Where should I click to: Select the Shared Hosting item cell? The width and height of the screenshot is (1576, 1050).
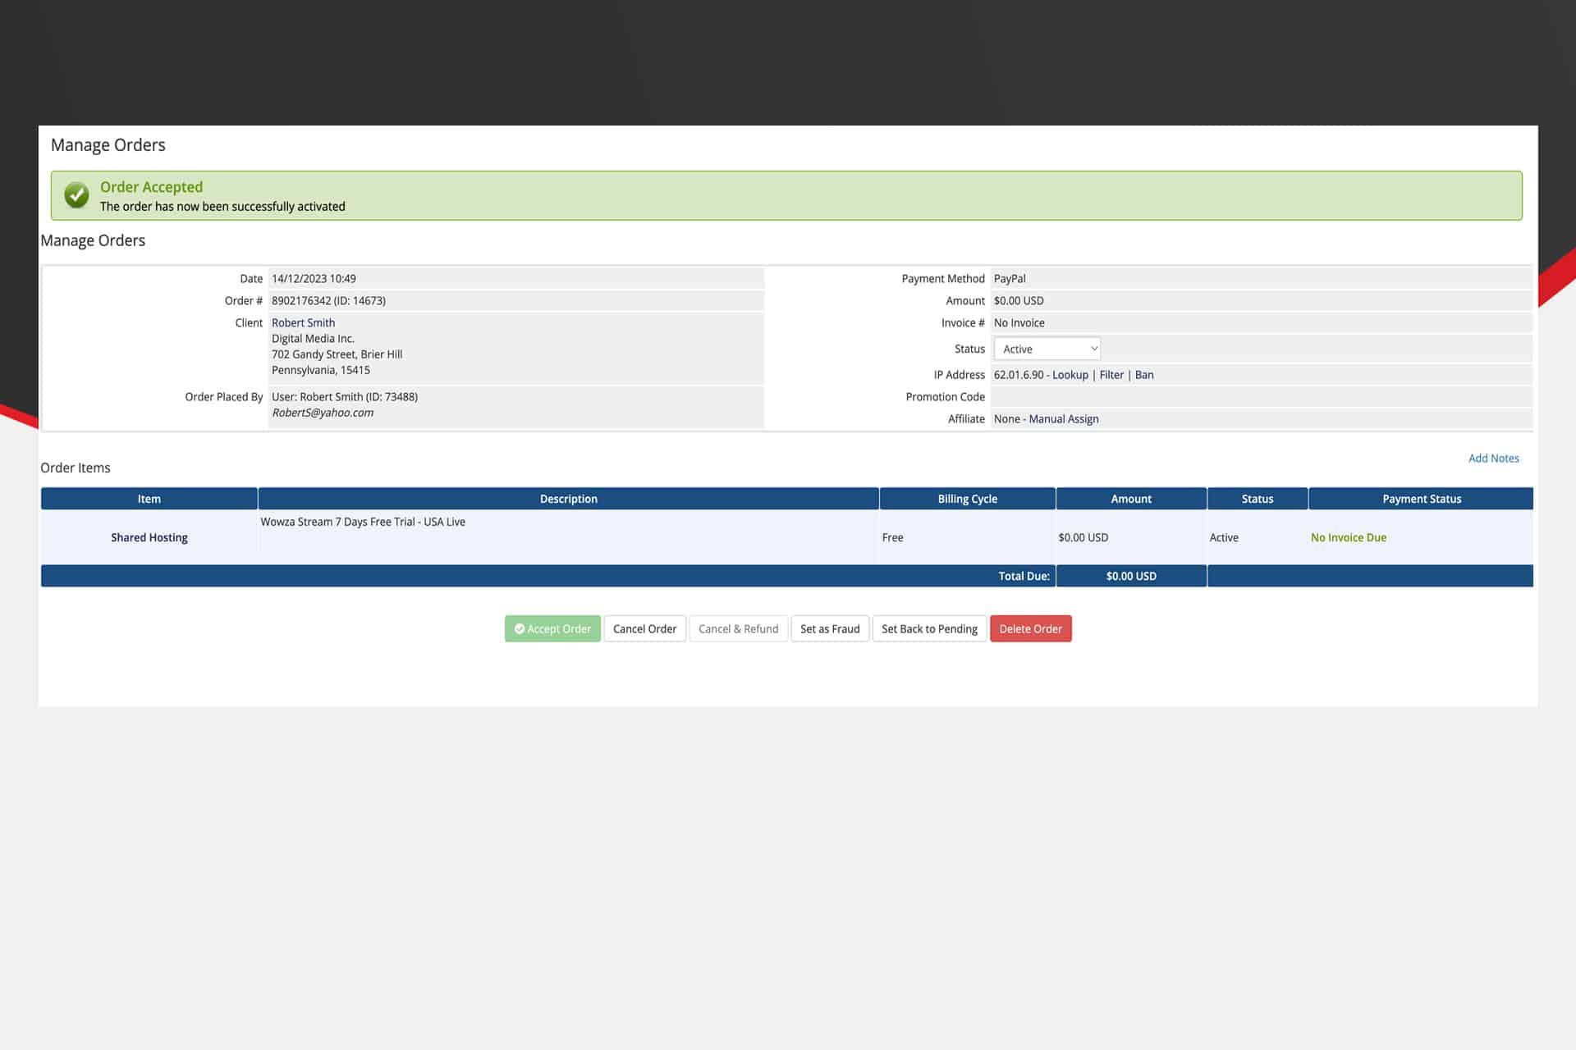click(x=149, y=537)
